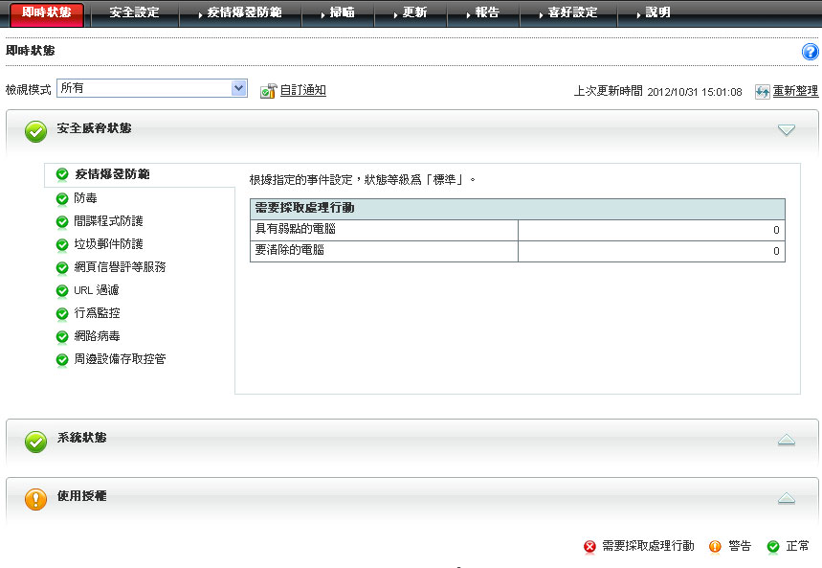
Task: Open the 報告 menu
Action: (487, 13)
